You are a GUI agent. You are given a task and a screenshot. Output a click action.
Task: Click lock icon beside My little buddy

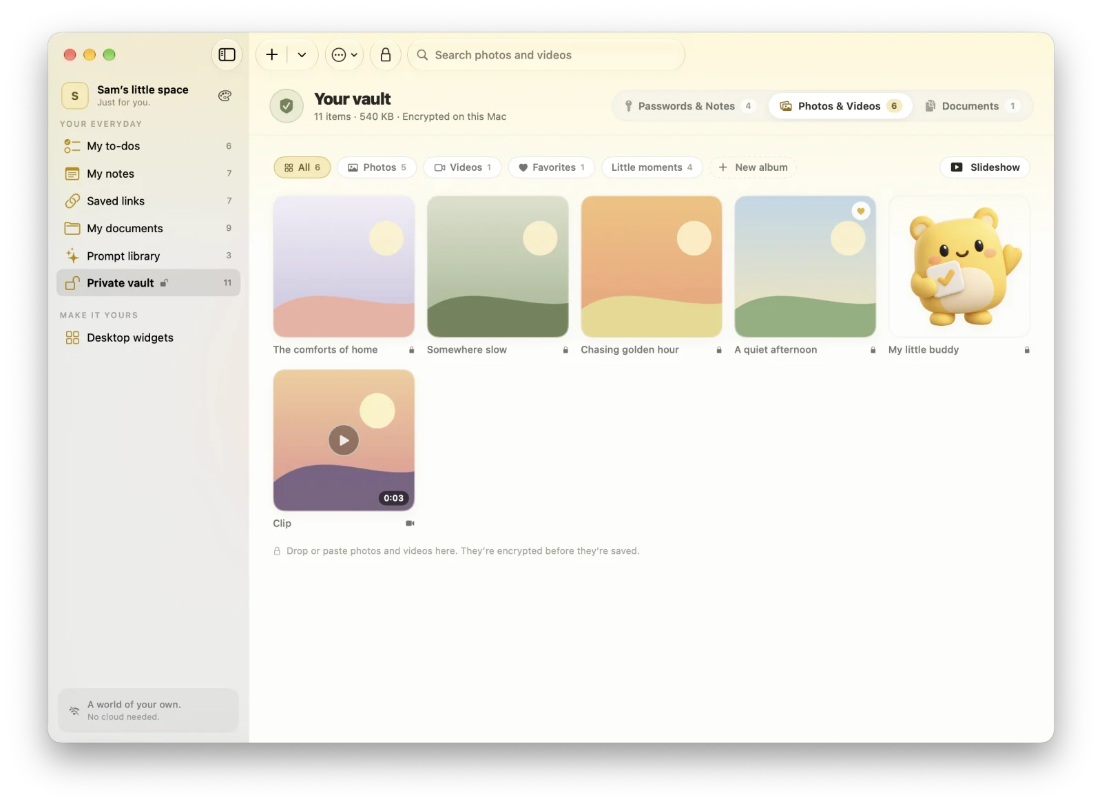(x=1027, y=350)
